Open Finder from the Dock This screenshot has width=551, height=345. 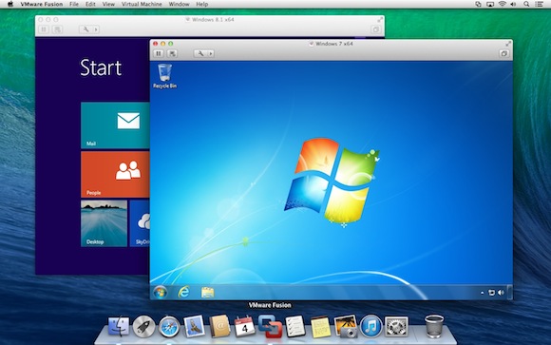pos(119,326)
